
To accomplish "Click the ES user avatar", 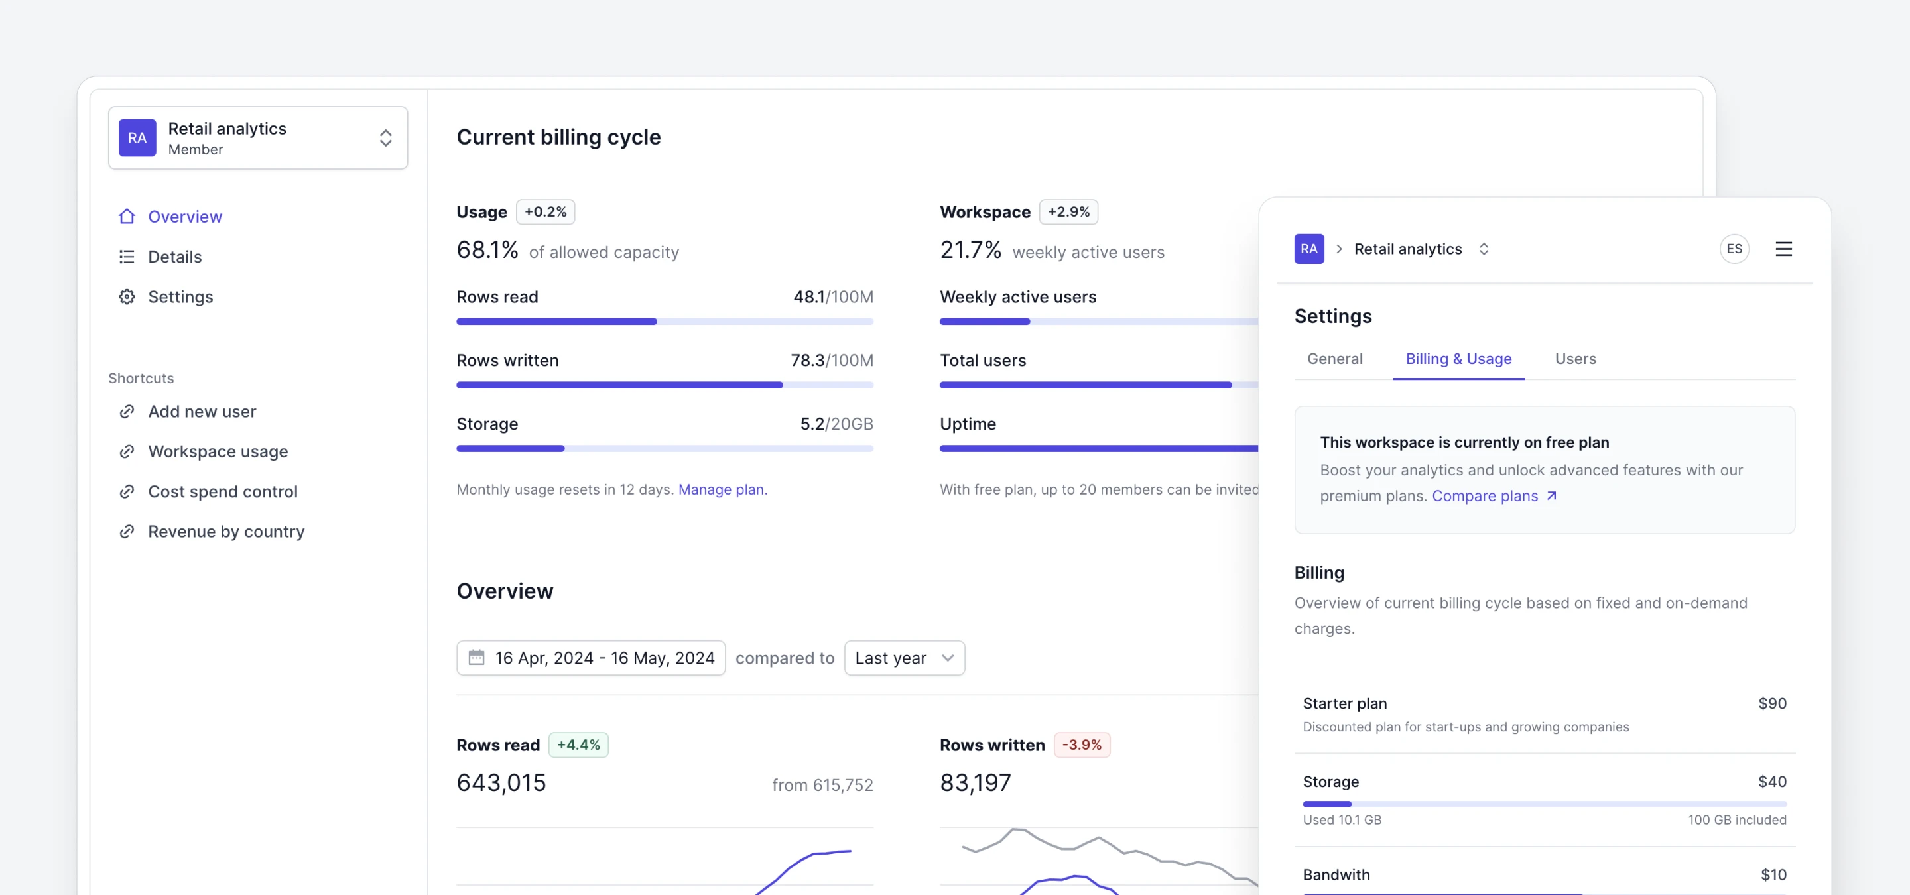I will [1734, 249].
